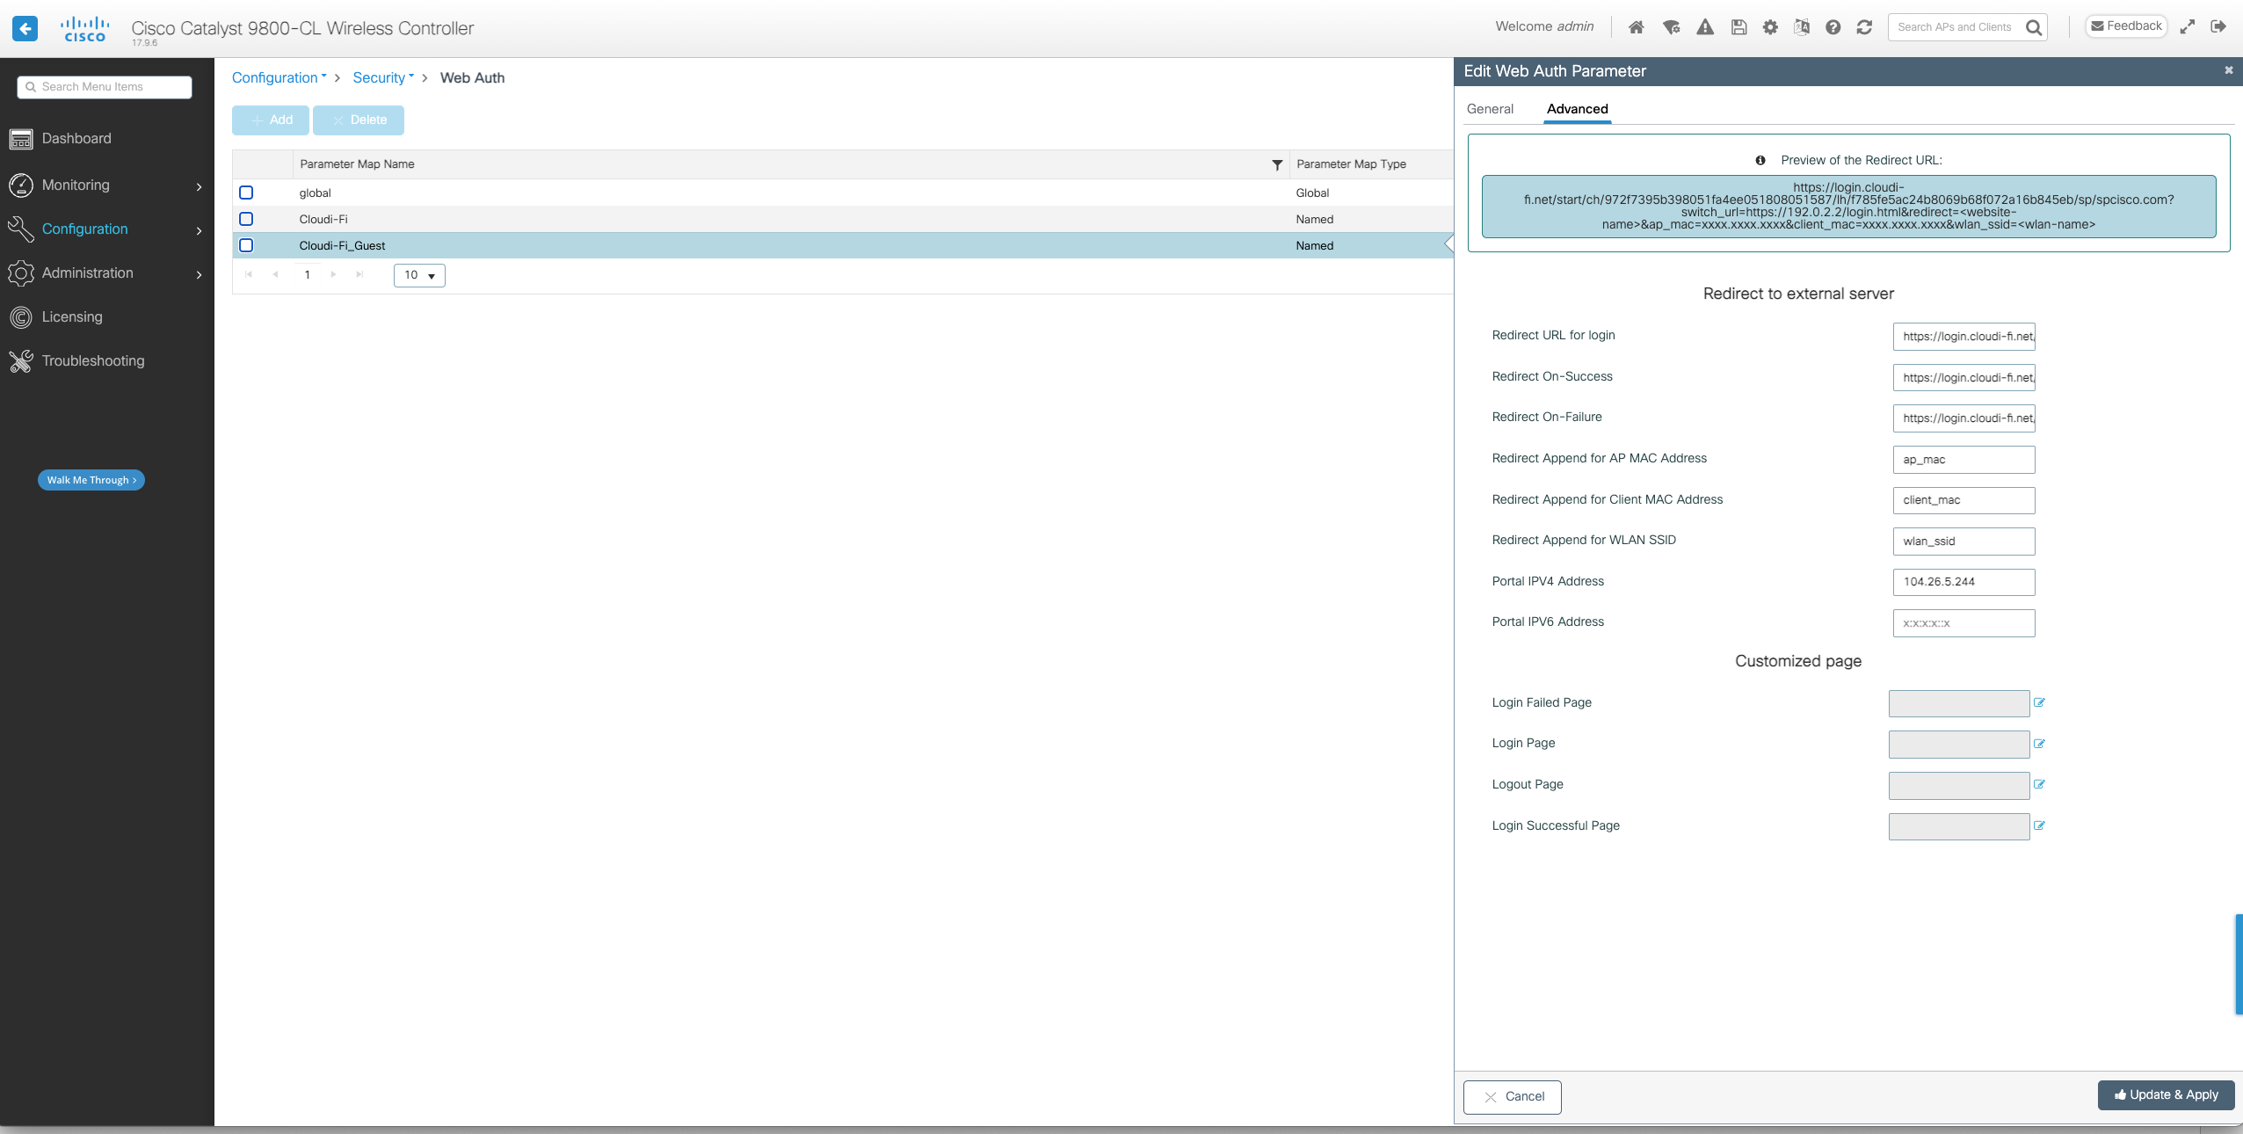Open the help icon in the top bar

[x=1833, y=26]
